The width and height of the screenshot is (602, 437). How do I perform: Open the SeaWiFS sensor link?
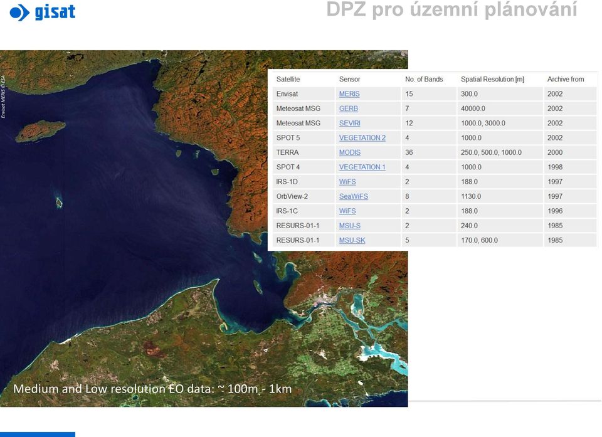(x=353, y=196)
